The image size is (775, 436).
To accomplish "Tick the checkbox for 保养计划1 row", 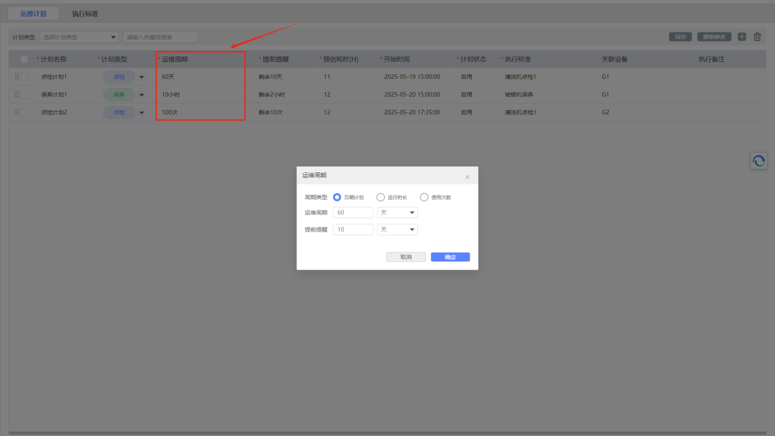I will 24,95.
